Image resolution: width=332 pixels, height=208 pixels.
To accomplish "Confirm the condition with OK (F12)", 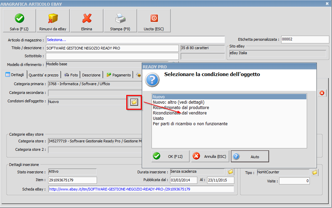I will [170, 157].
